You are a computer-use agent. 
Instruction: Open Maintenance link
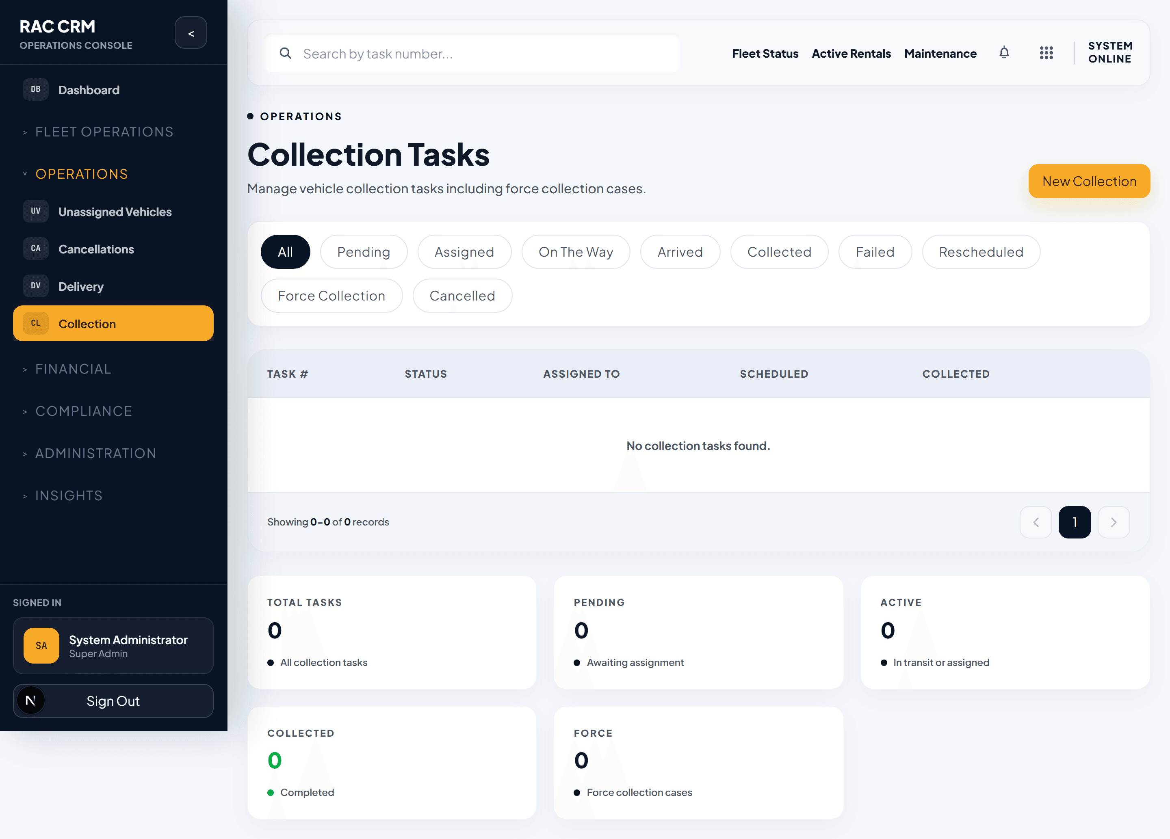(940, 54)
